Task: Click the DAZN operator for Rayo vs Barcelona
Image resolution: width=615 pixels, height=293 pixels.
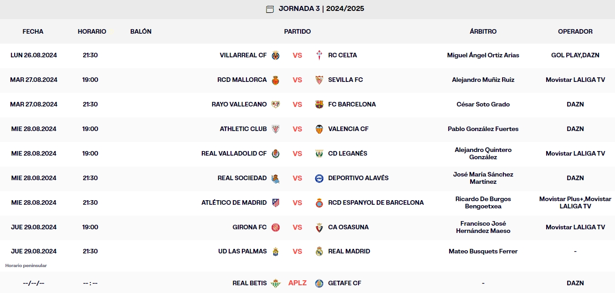Action: (x=575, y=104)
